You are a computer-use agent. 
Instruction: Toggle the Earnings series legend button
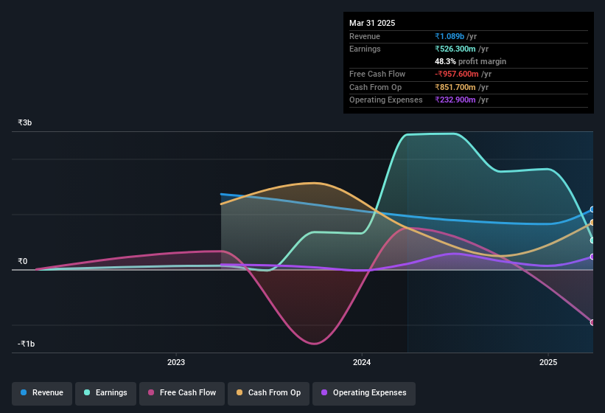click(105, 393)
